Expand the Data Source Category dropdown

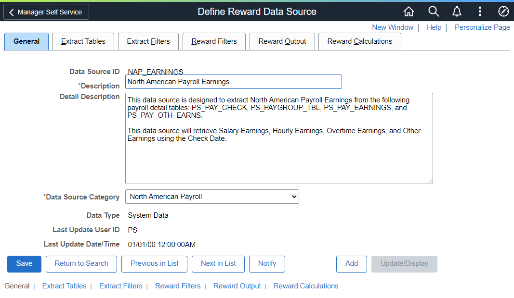212,197
